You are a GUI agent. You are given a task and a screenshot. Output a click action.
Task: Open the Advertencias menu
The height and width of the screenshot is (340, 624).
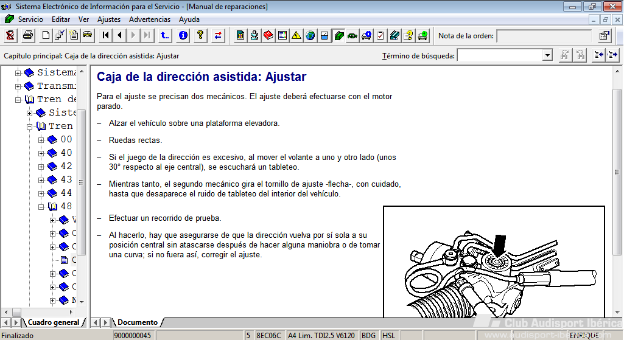[x=150, y=19]
